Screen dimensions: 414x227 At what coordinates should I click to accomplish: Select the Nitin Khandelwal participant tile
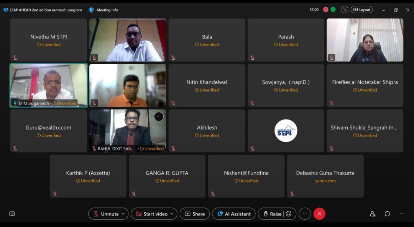[207, 85]
